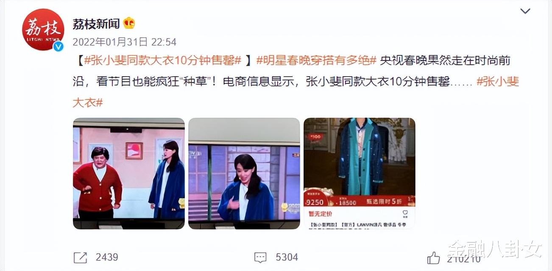Click the comment count 5304
The width and height of the screenshot is (552, 271).
pyautogui.click(x=287, y=257)
